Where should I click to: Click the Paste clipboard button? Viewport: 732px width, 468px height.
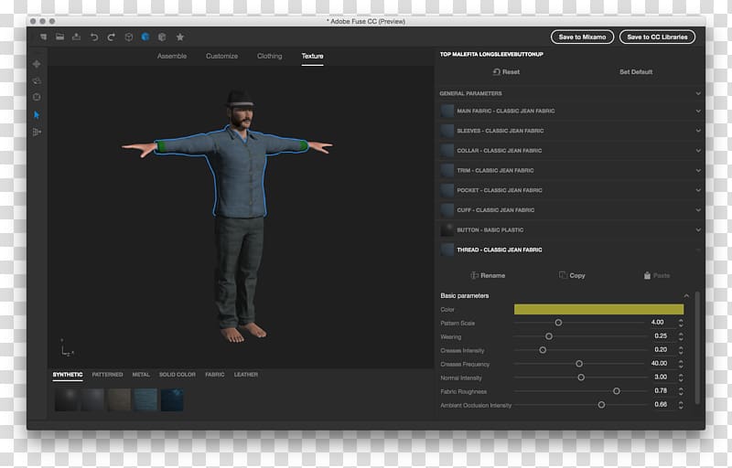[656, 275]
